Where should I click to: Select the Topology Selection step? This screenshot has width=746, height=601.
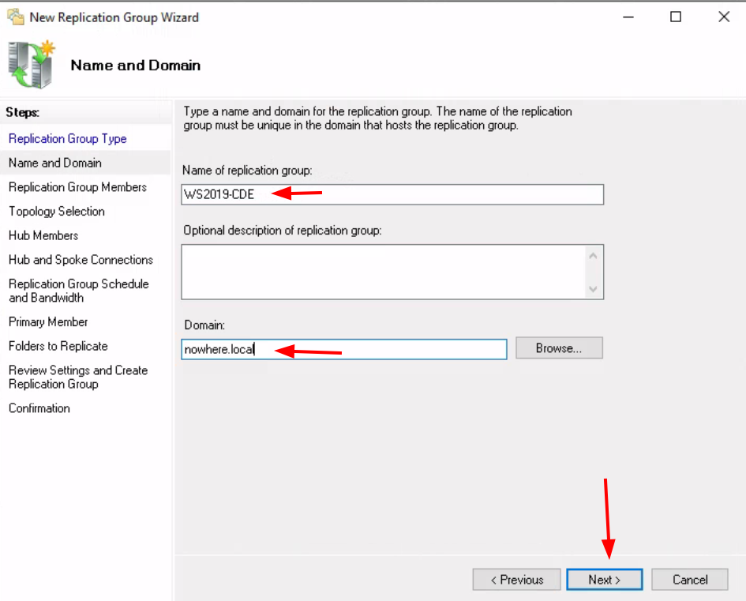(x=57, y=212)
